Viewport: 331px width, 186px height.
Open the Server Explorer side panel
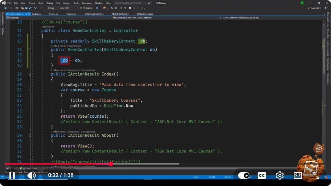click(x=3, y=18)
